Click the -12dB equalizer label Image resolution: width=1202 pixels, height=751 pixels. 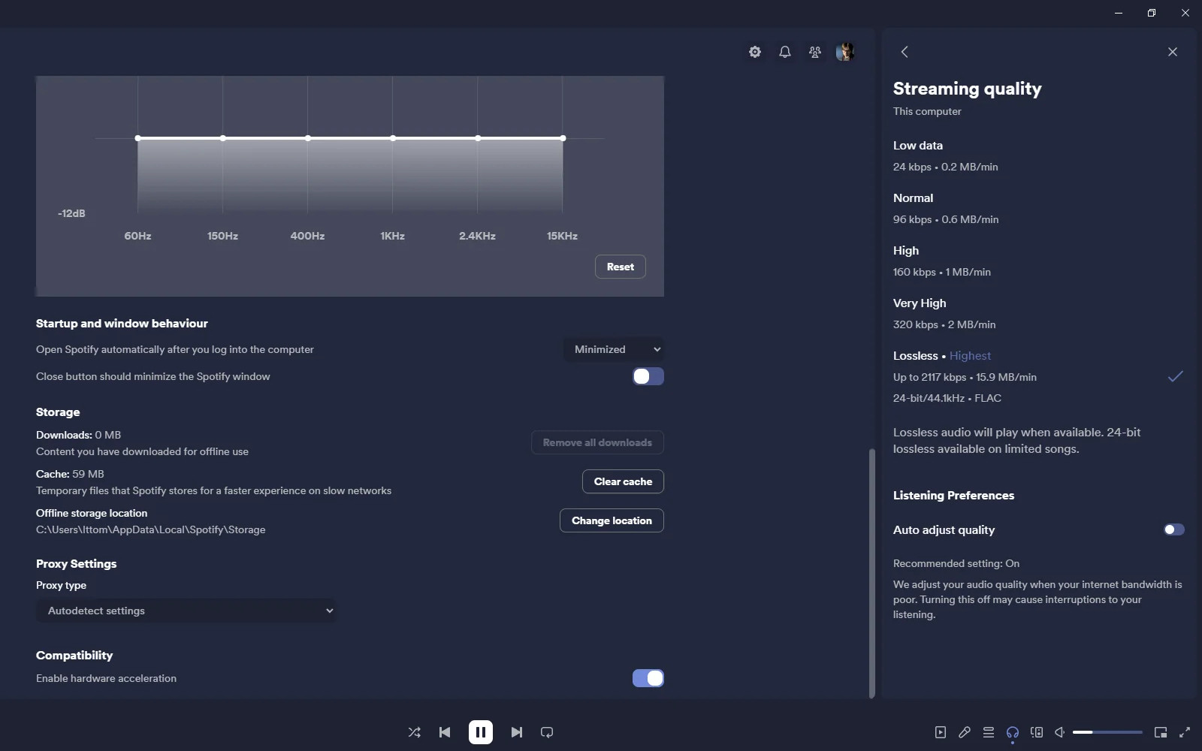[x=71, y=213]
